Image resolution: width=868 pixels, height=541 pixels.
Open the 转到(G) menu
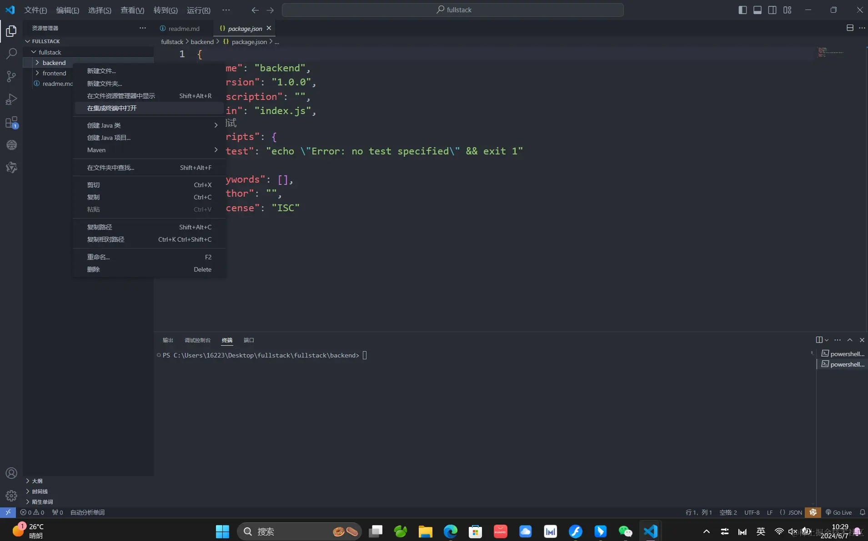coord(166,10)
